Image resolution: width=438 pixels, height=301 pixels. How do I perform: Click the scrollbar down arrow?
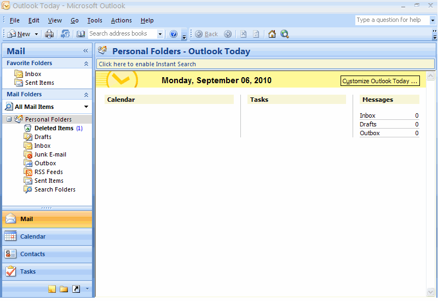[x=430, y=292]
